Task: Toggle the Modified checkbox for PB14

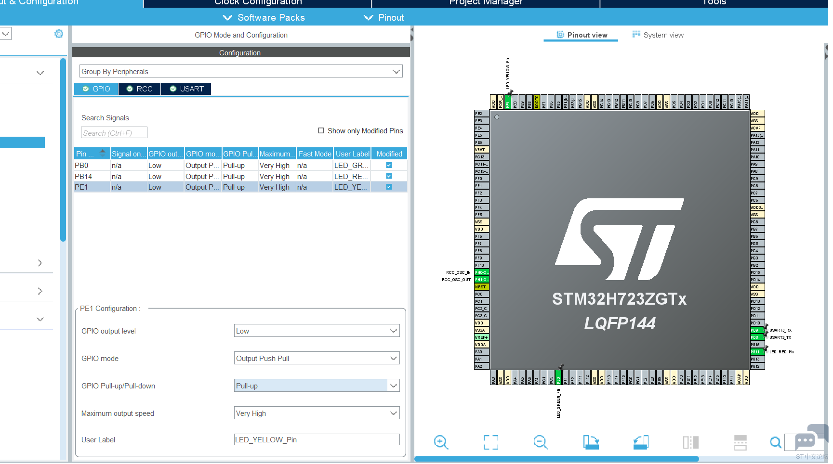Action: click(389, 176)
